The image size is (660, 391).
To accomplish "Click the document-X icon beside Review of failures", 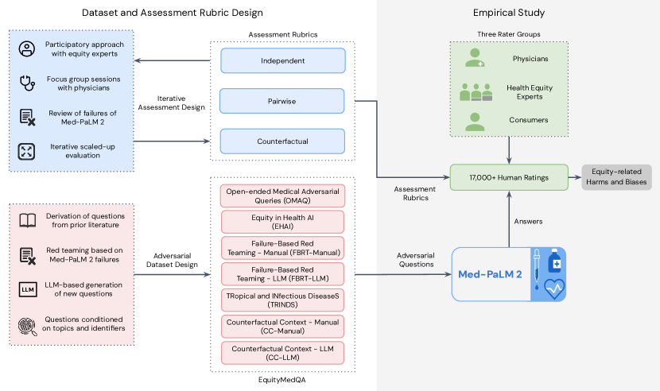I will tap(27, 117).
